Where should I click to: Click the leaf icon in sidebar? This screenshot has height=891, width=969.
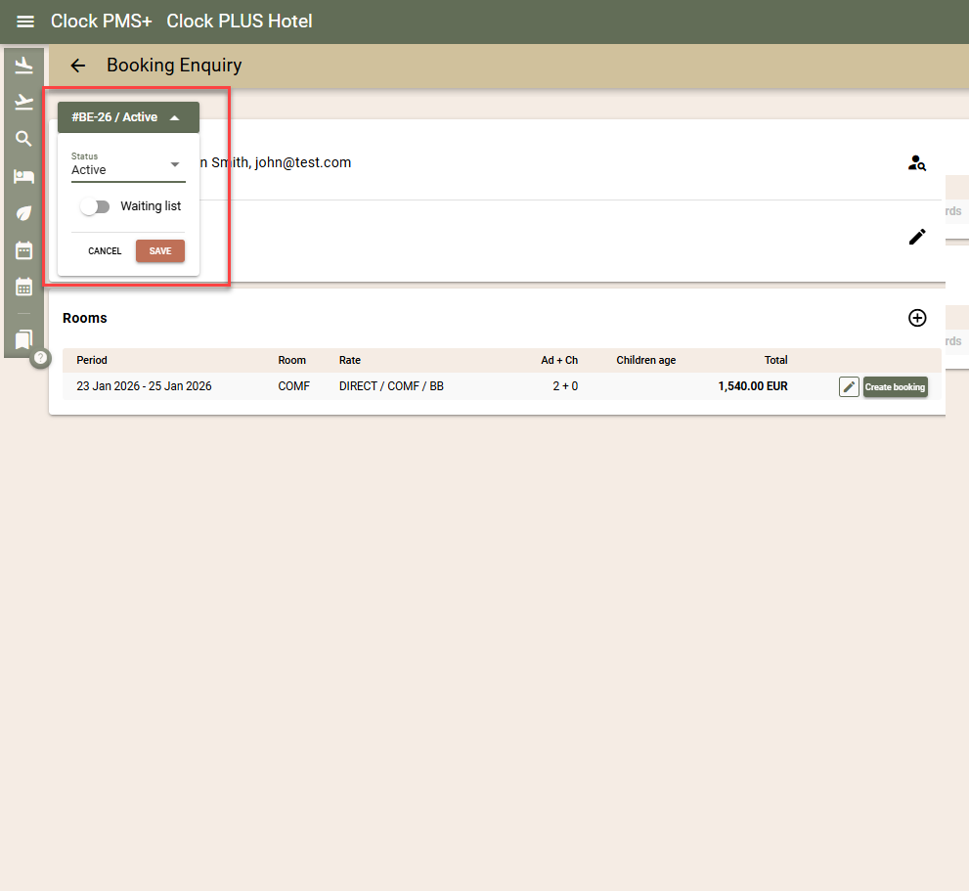coord(24,213)
